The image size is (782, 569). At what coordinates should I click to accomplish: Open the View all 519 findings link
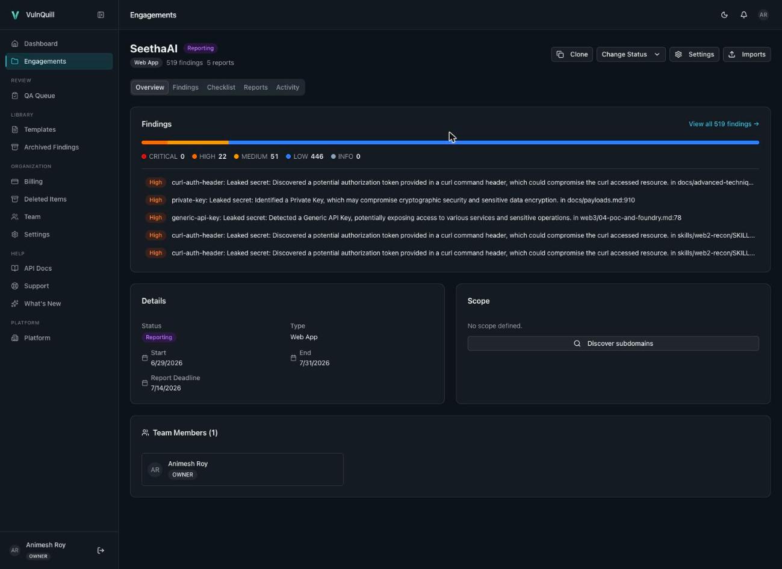pyautogui.click(x=724, y=124)
